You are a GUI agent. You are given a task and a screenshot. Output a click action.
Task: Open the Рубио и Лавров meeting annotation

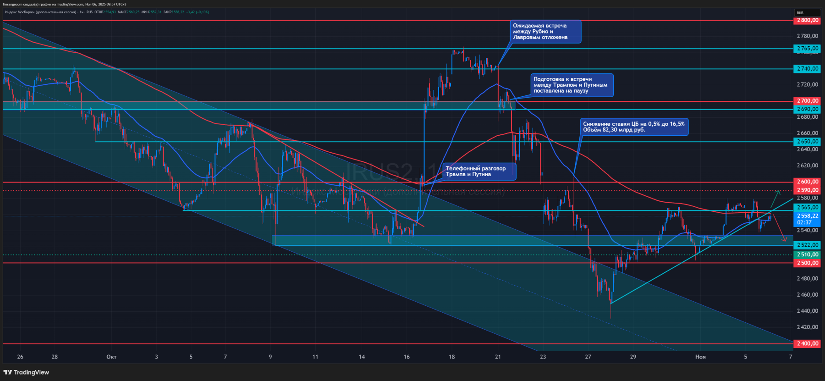[x=545, y=32]
